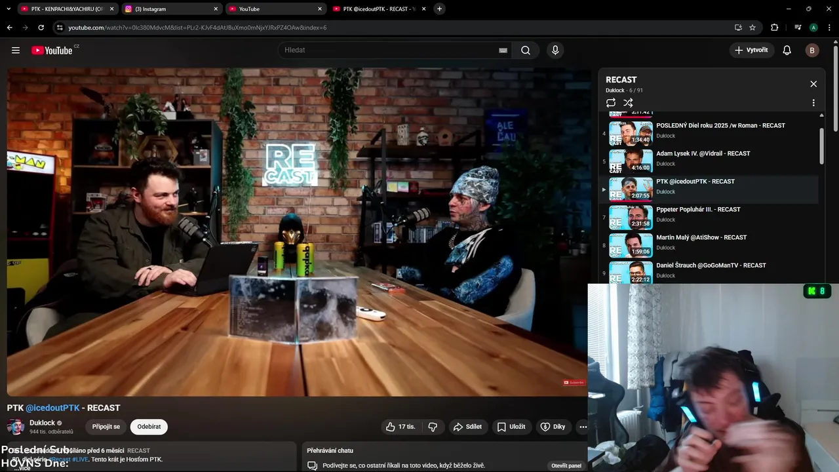Start voice search with microphone icon

[555, 50]
